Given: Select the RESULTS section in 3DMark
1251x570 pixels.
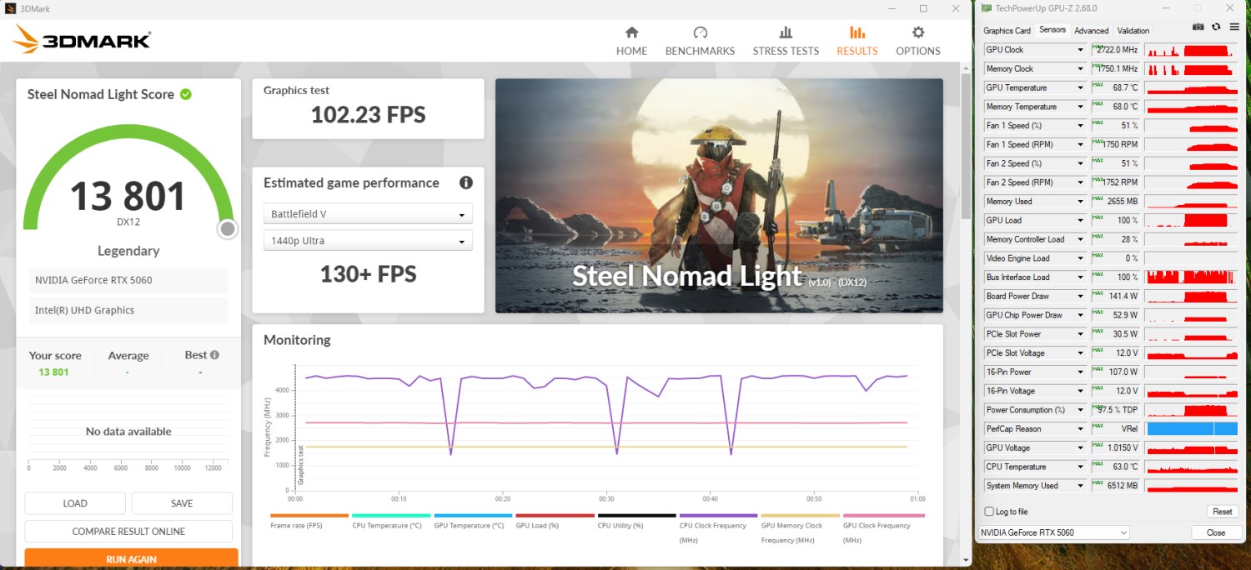Looking at the screenshot, I should pos(857,41).
